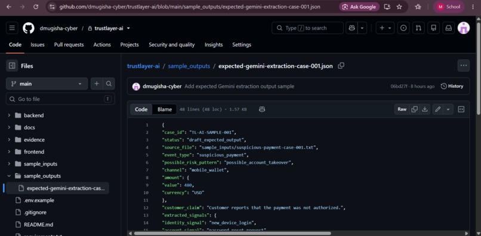Open more edit options dropdown
The image size is (481, 236).
448,109
